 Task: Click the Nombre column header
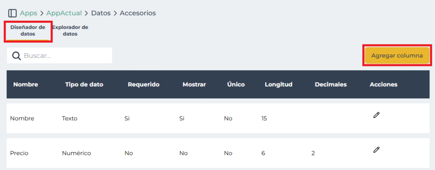click(x=25, y=85)
